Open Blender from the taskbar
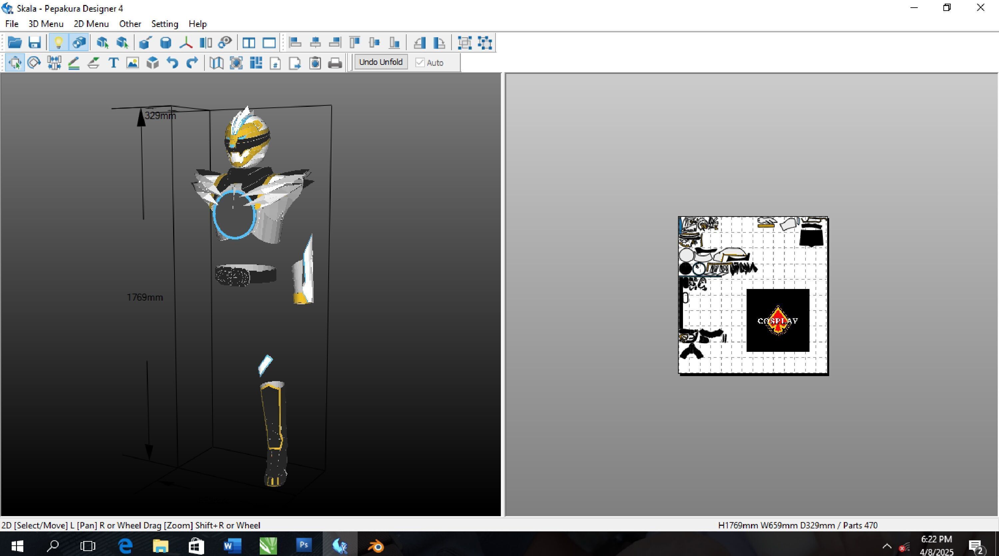999x556 pixels. 375,546
